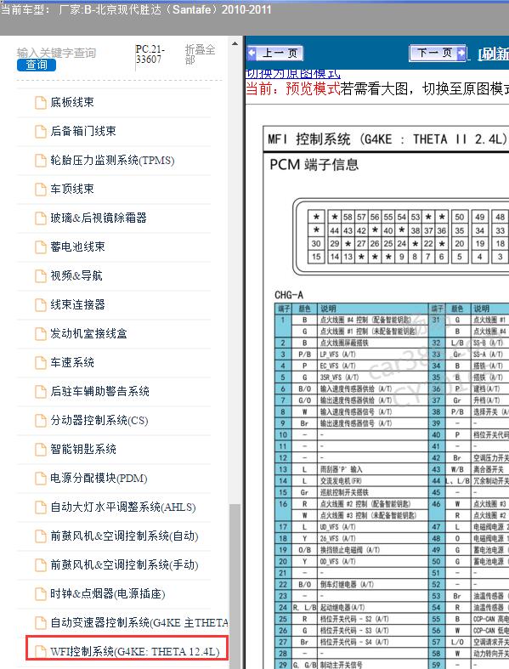Click the CHG-A connector label
Image resolution: width=509 pixels, height=669 pixels.
coord(289,295)
